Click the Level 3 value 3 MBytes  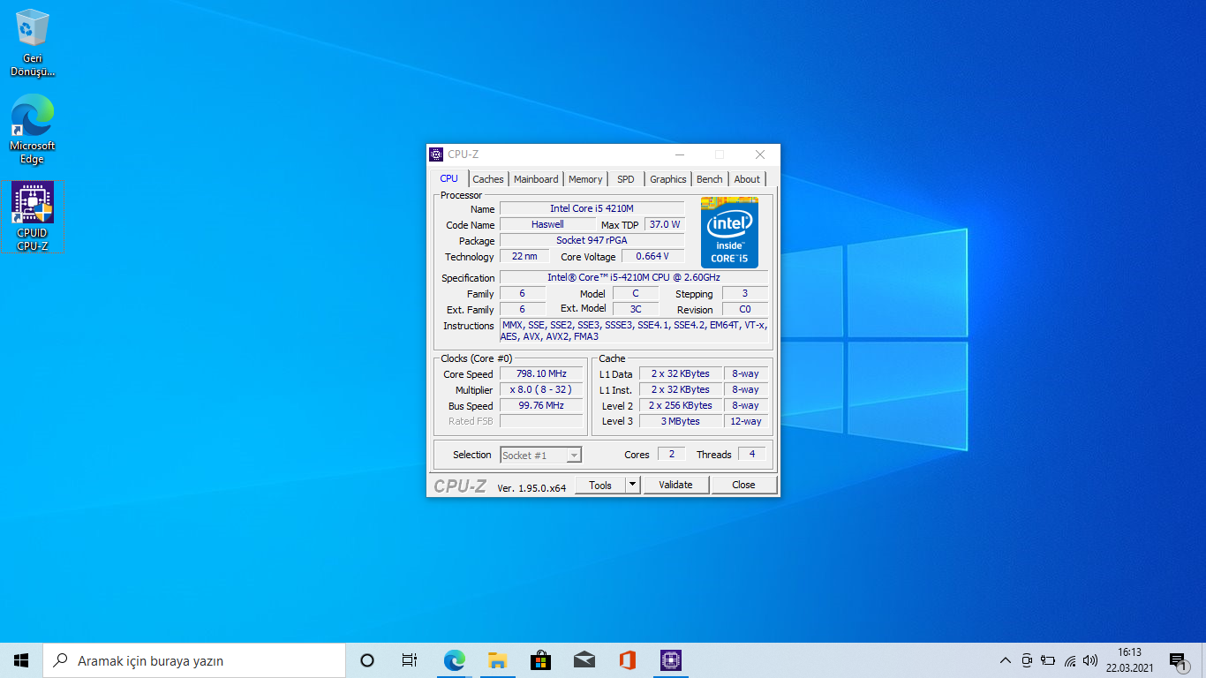pos(680,421)
